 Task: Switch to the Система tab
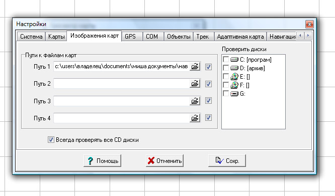click(x=31, y=37)
